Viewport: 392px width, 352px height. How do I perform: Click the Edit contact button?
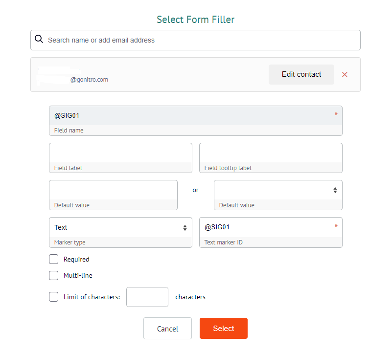pos(301,74)
